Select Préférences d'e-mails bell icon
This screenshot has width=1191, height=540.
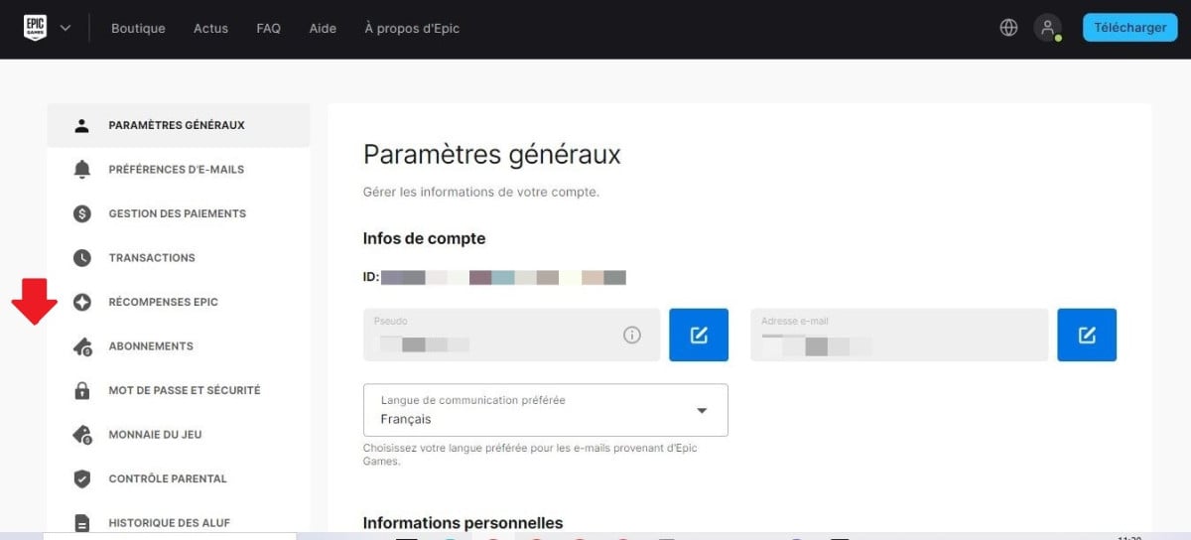coord(82,170)
